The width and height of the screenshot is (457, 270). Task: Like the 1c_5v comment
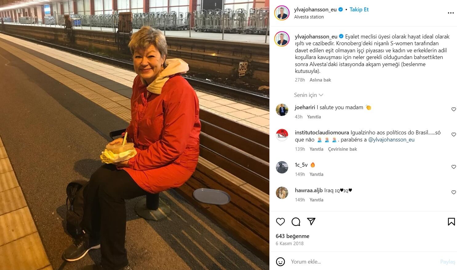(x=454, y=167)
